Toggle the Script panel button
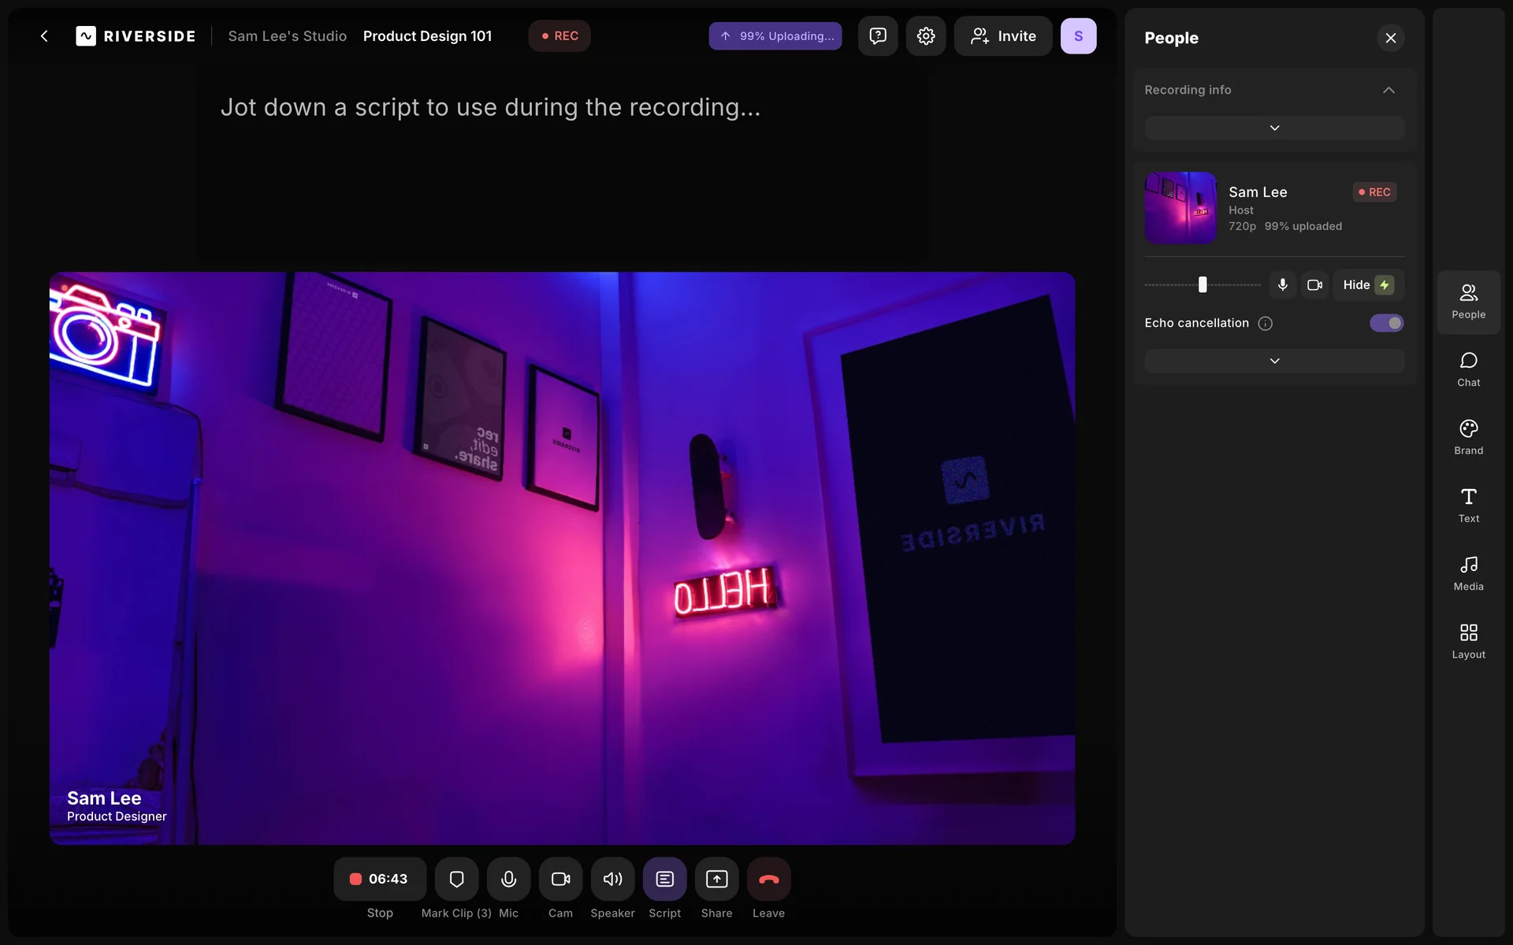The image size is (1513, 945). point(664,879)
